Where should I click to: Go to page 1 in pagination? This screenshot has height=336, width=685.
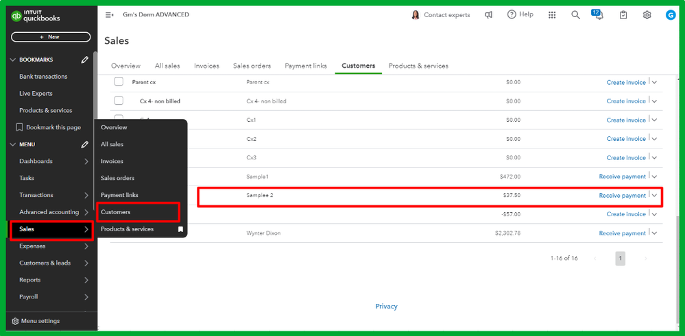point(621,259)
